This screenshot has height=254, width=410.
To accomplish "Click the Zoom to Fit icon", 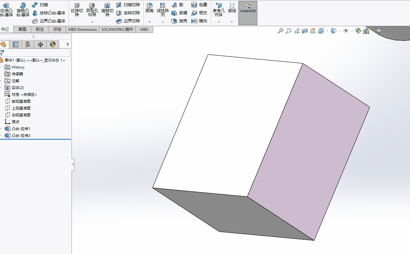I will pyautogui.click(x=281, y=31).
